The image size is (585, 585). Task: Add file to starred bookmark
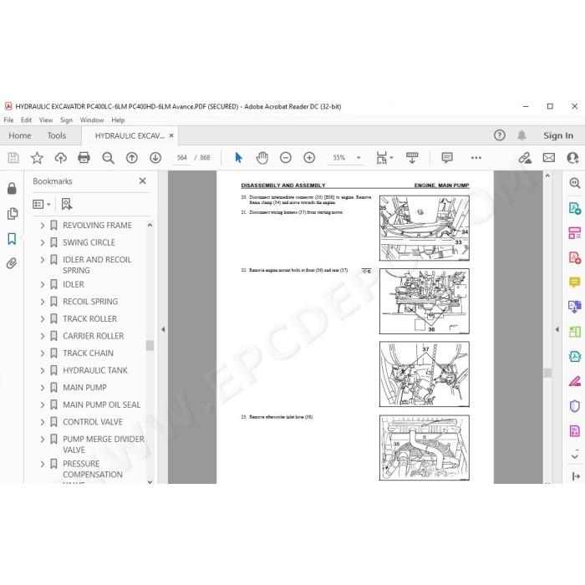coord(37,158)
